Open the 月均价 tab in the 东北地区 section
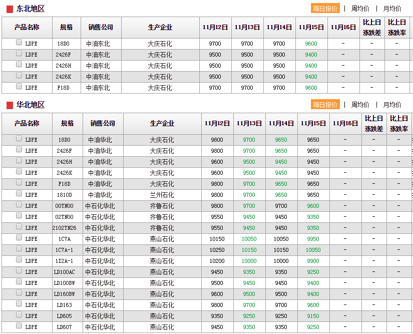Screen dimensions: 413x334 392,9
